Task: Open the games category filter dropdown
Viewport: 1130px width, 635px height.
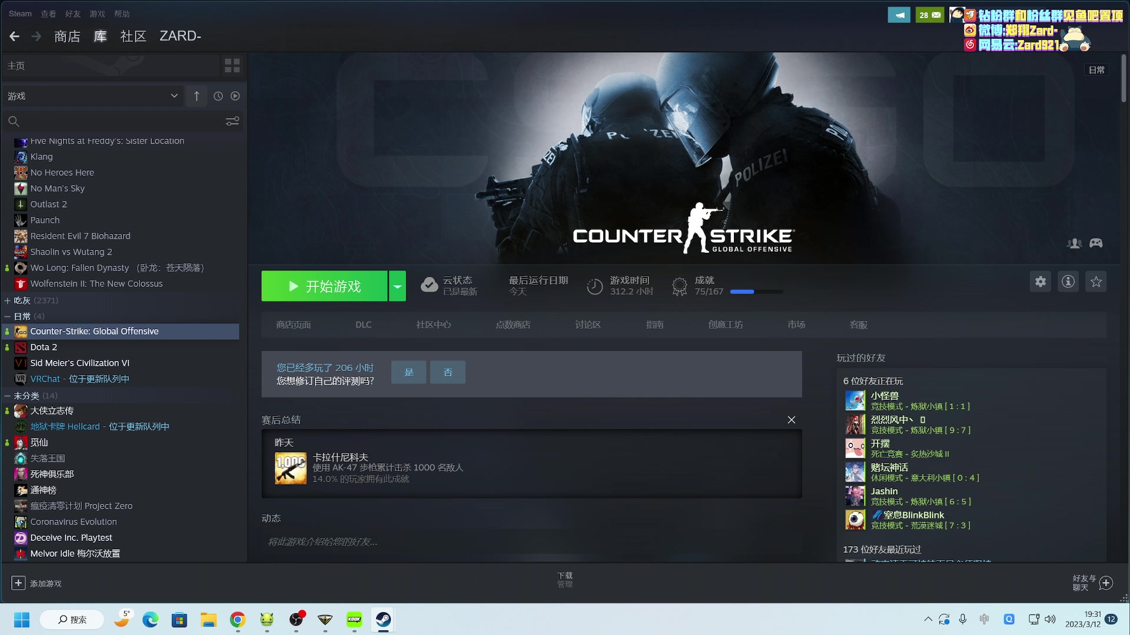Action: 174,96
